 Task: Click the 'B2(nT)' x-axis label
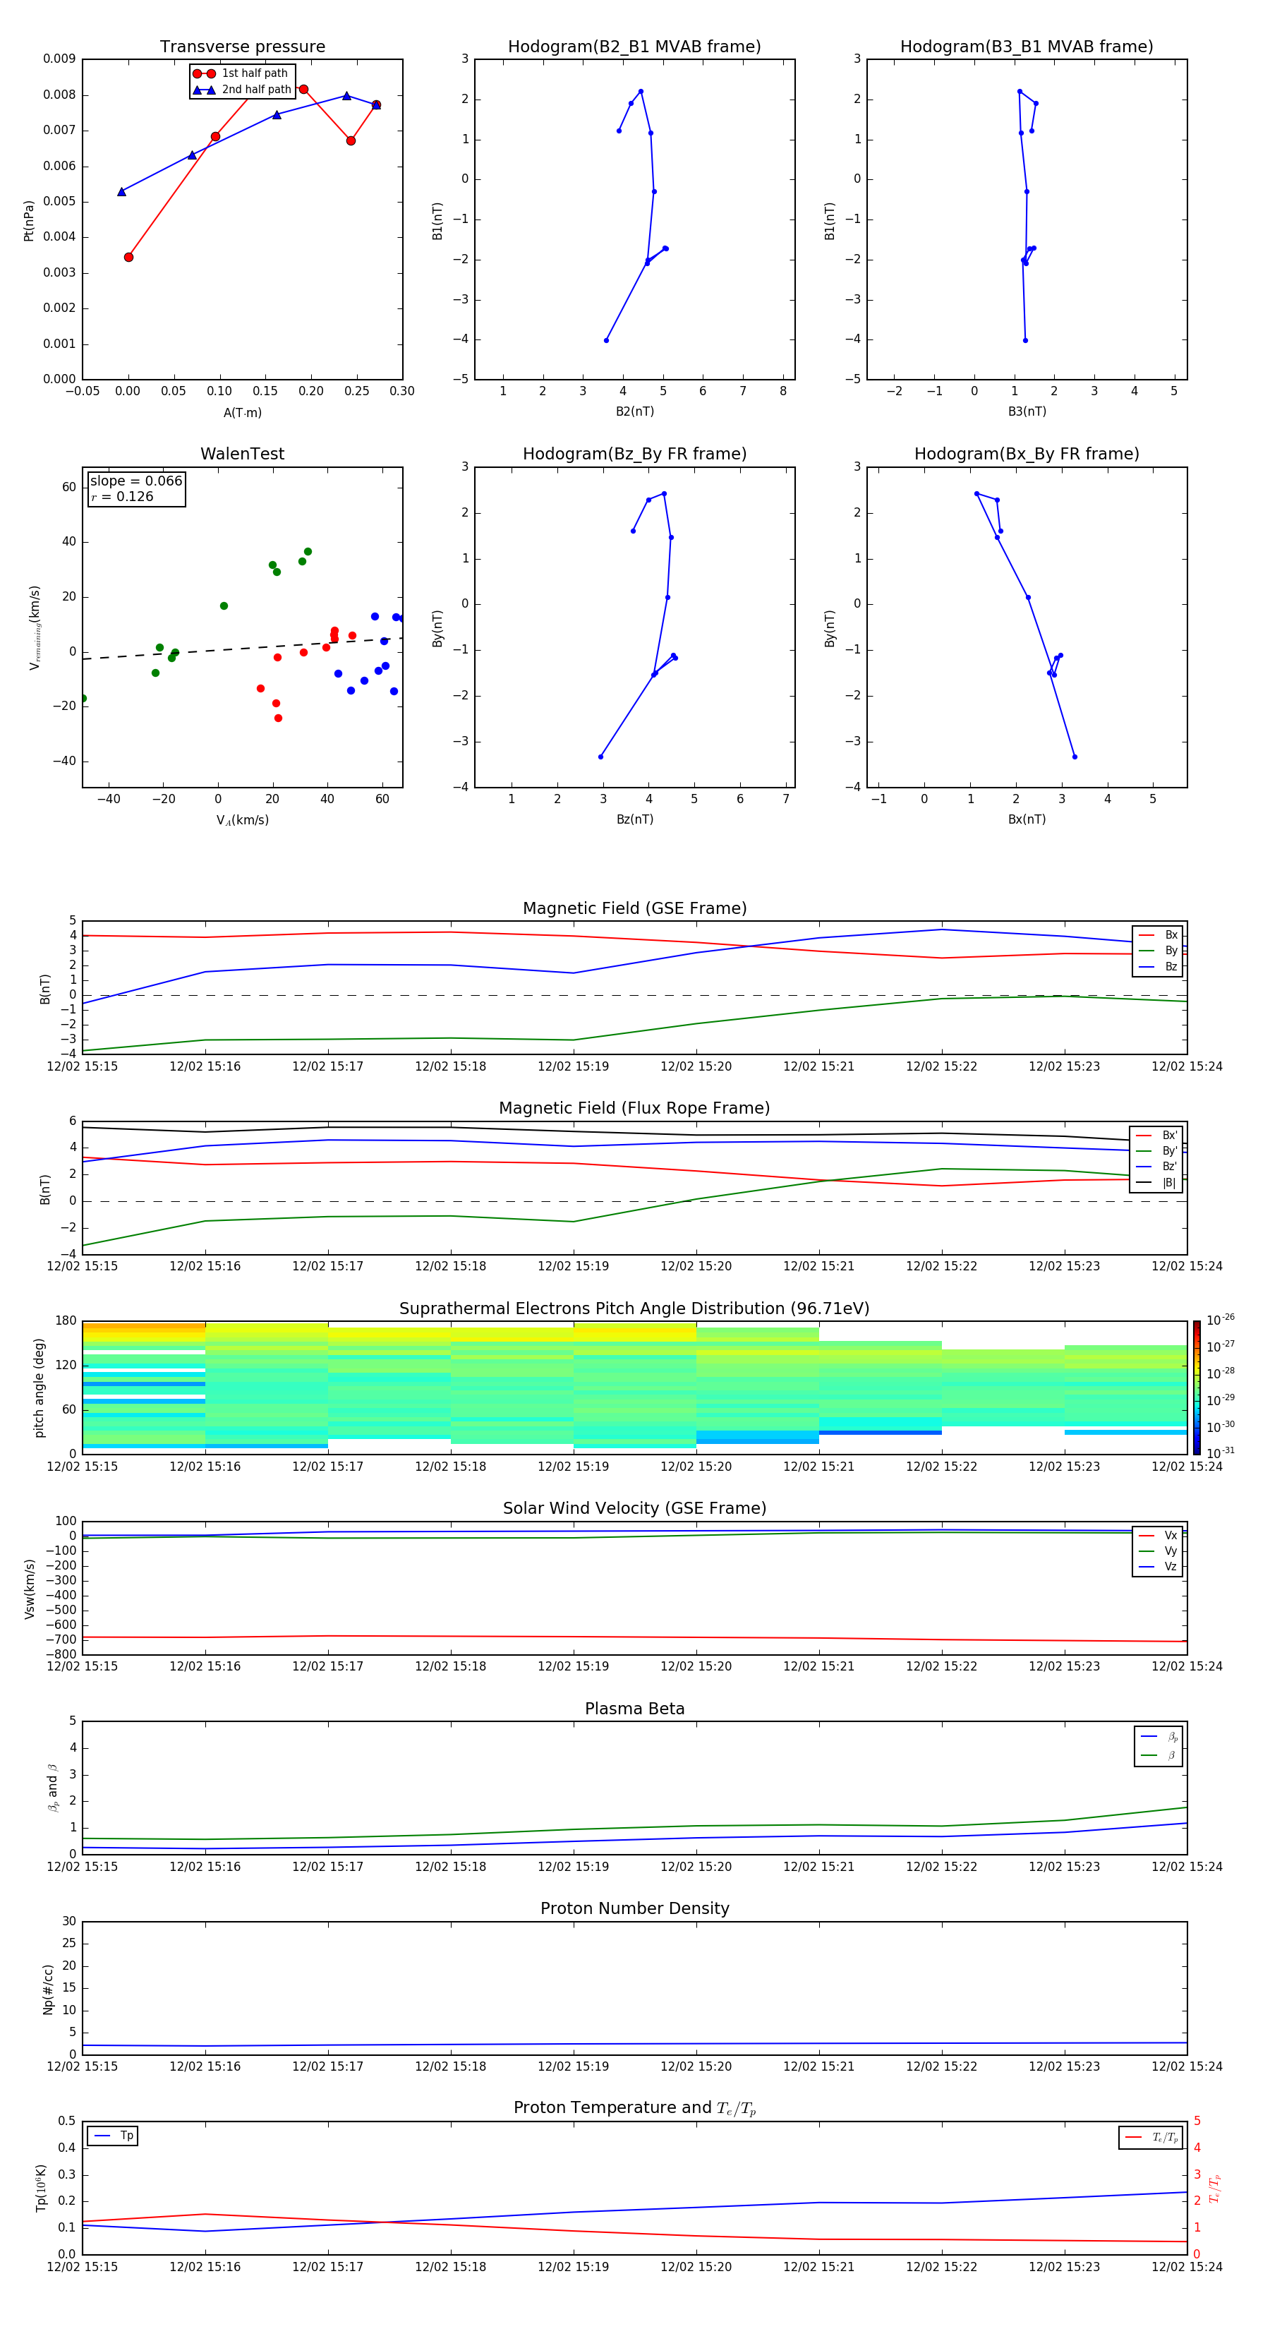(x=634, y=411)
